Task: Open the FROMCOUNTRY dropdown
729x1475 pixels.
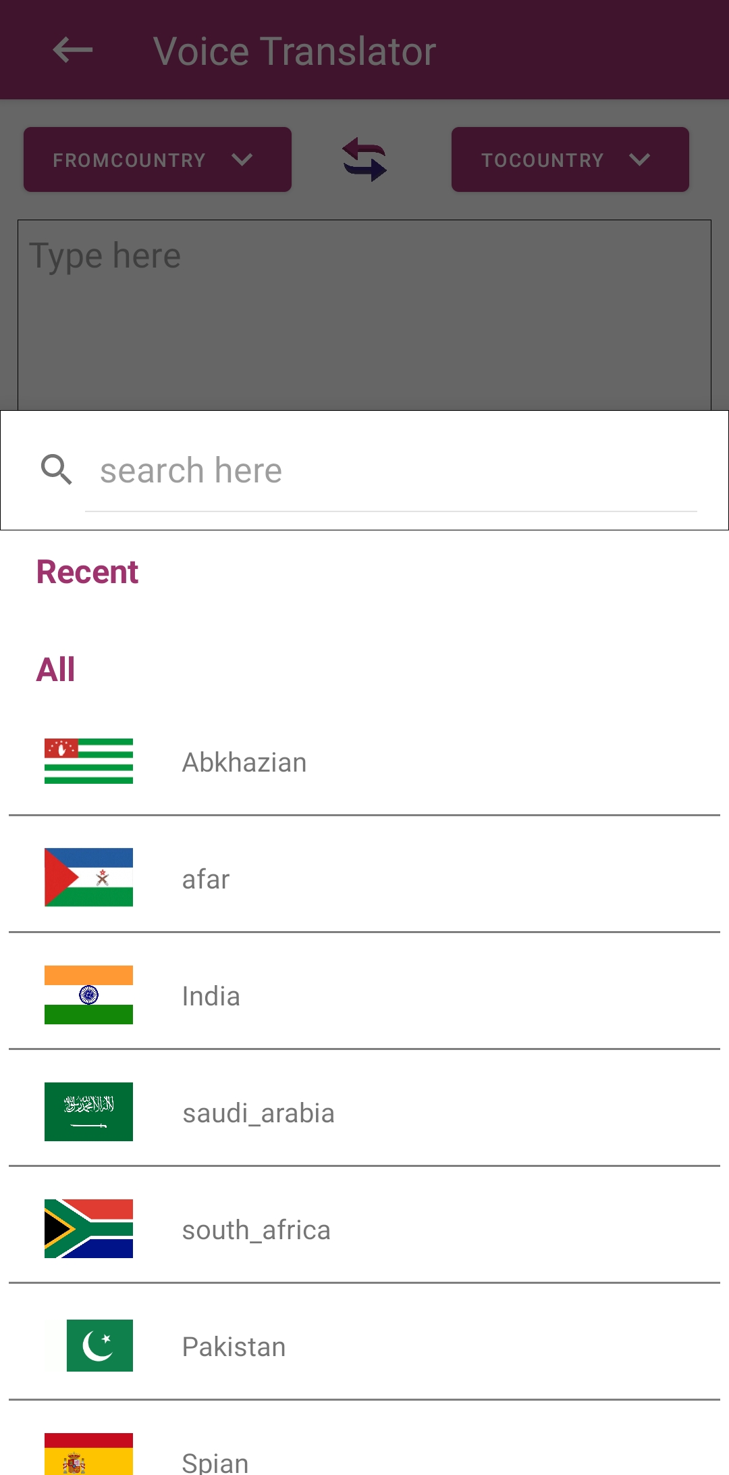Action: point(157,159)
